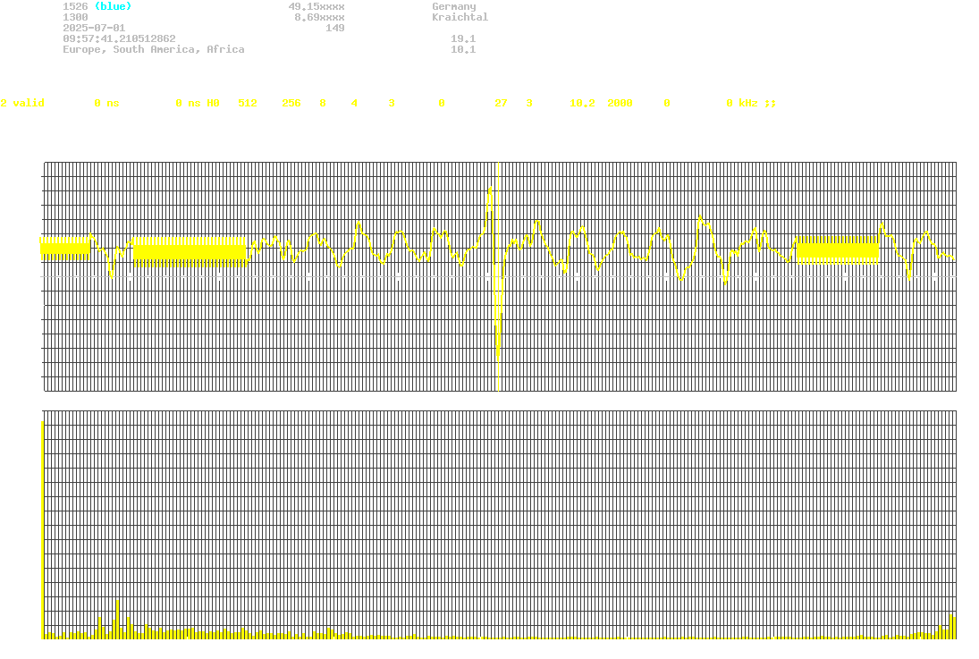Screen dimensions: 979x659
Task: Select the yellow value 256
Action: [291, 103]
